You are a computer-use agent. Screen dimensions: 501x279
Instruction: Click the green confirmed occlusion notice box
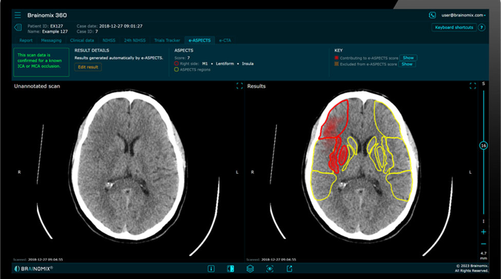click(x=41, y=62)
